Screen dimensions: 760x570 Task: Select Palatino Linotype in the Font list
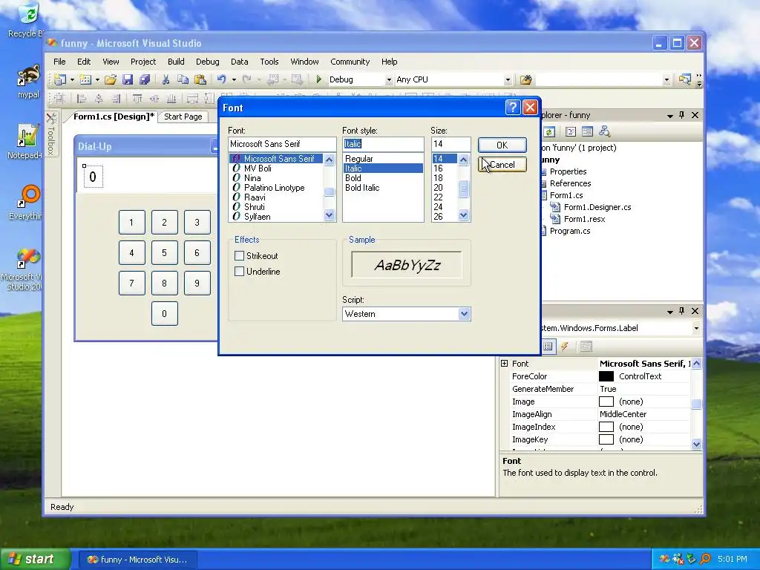click(x=275, y=188)
